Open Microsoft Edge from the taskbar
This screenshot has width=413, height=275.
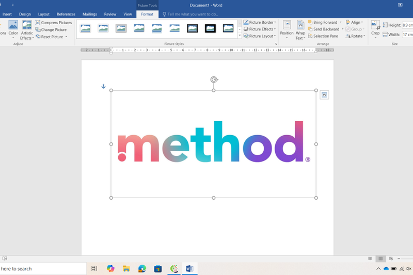tap(142, 269)
